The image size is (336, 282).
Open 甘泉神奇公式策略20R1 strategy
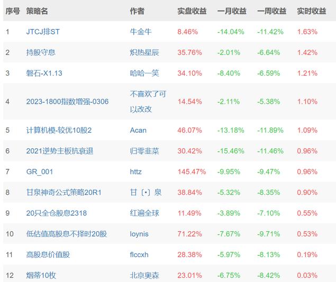click(x=64, y=193)
